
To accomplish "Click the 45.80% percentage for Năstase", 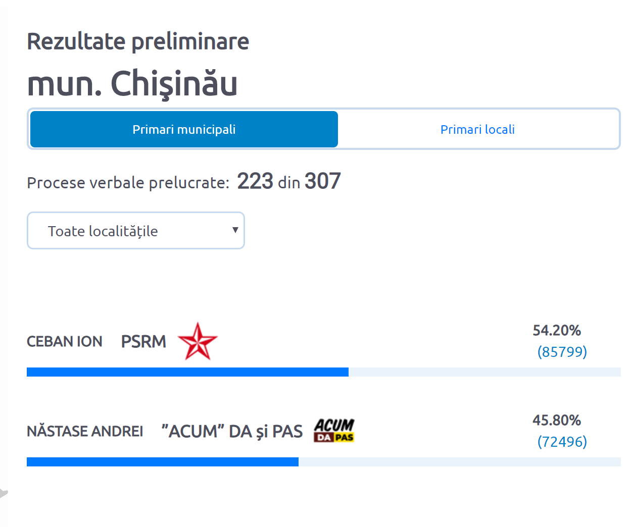I will [x=557, y=420].
